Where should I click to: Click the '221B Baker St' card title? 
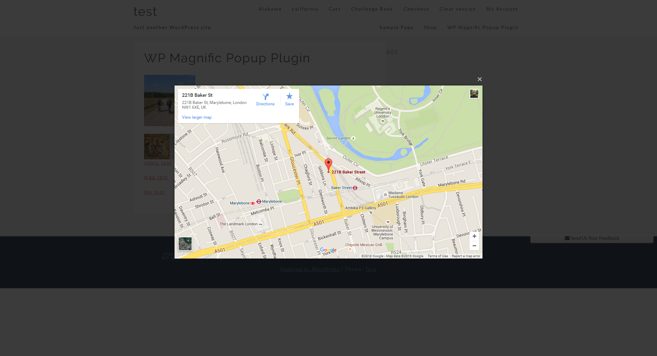197,95
